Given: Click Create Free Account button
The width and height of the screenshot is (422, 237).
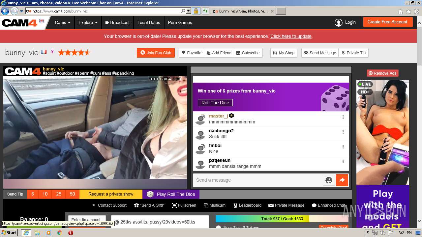Looking at the screenshot, I should tap(388, 22).
